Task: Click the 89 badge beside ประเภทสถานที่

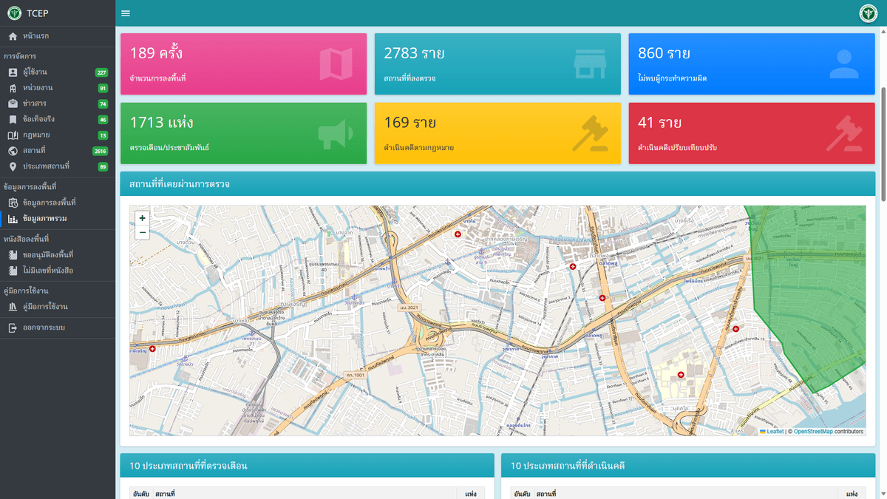Action: pos(103,166)
